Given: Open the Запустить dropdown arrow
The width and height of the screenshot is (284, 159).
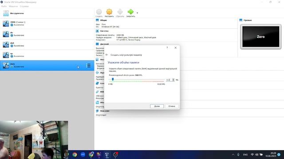Looking at the screenshot, I should pyautogui.click(x=137, y=13).
